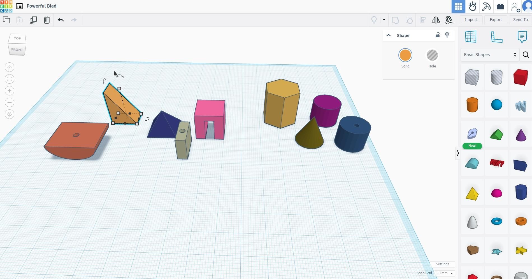Pick the blue Torus shape
Viewport: 532px width, 279px height.
click(497, 221)
